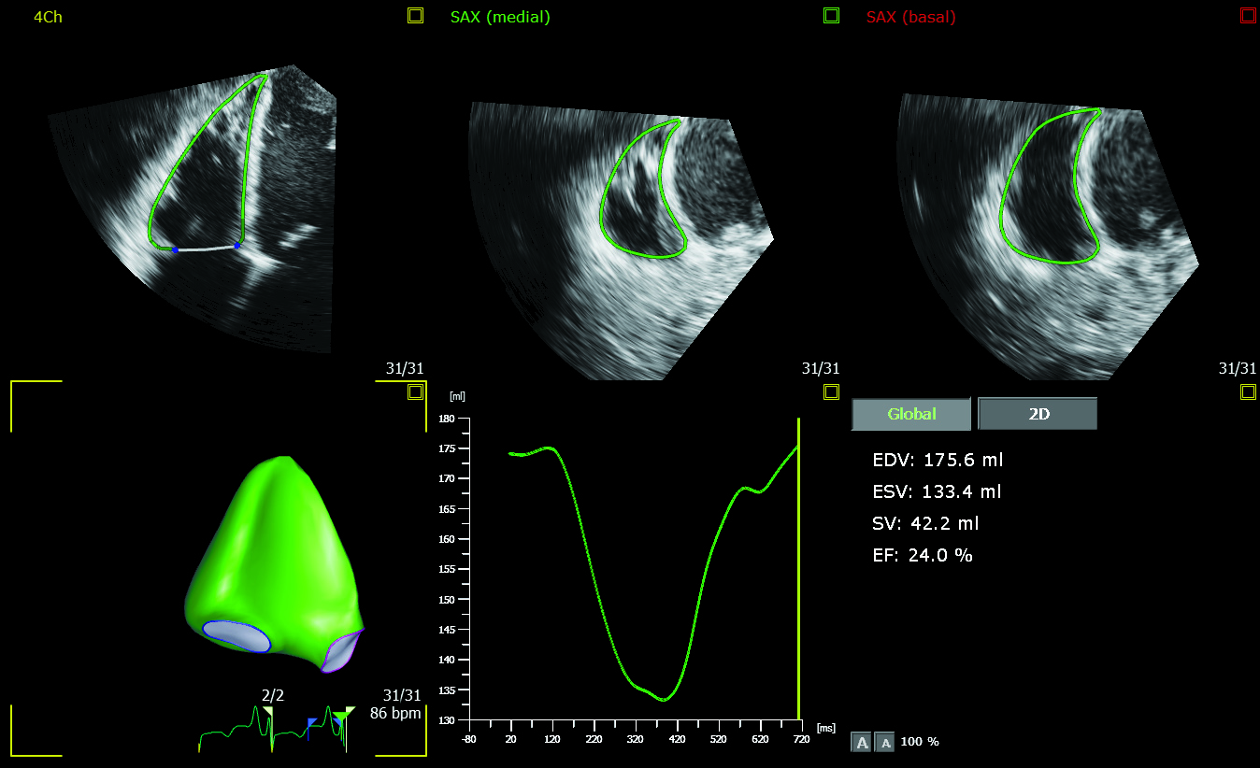Click the green volume curve minimum near 380 ms
The image size is (1260, 768).
point(664,699)
